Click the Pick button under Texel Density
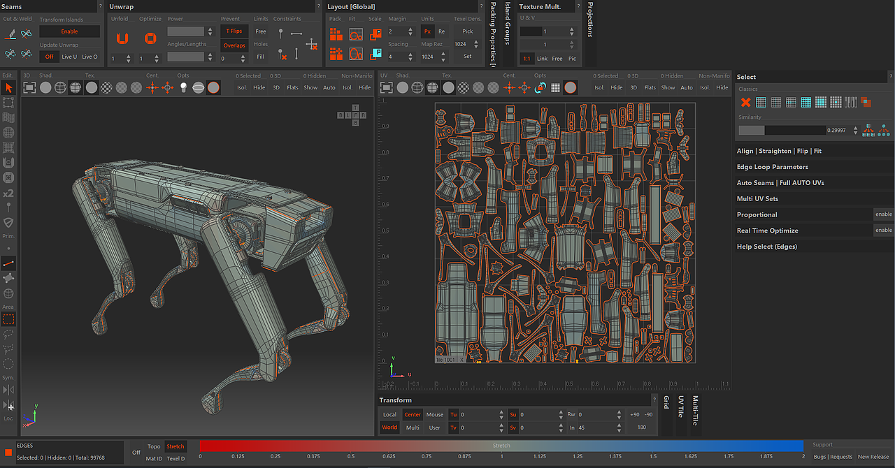 pos(468,31)
